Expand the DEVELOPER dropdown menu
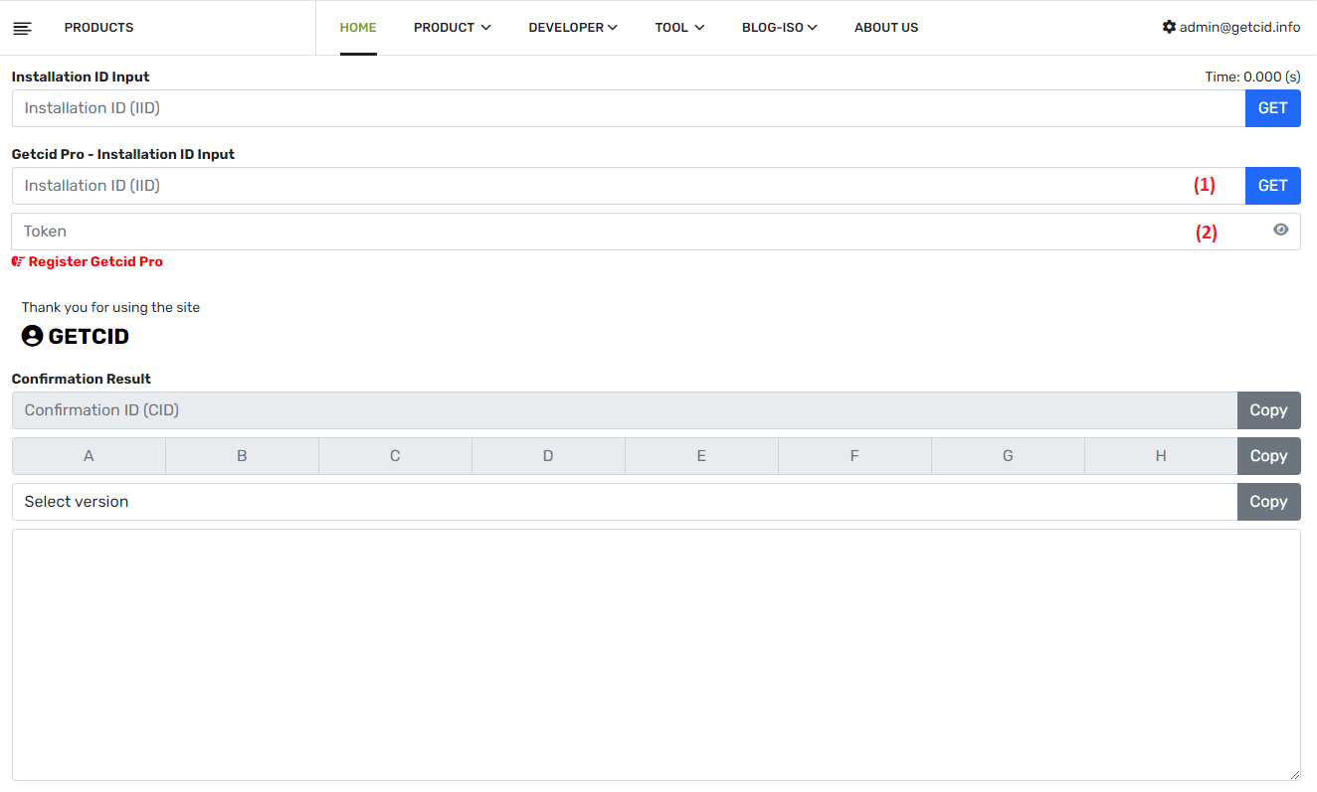This screenshot has width=1317, height=792. pos(573,28)
